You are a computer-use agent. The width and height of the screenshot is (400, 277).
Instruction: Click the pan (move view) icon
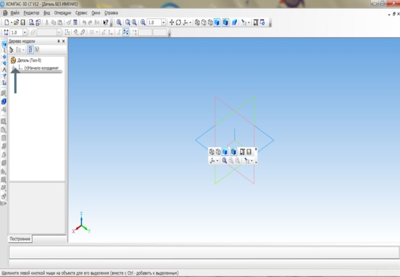[171, 22]
